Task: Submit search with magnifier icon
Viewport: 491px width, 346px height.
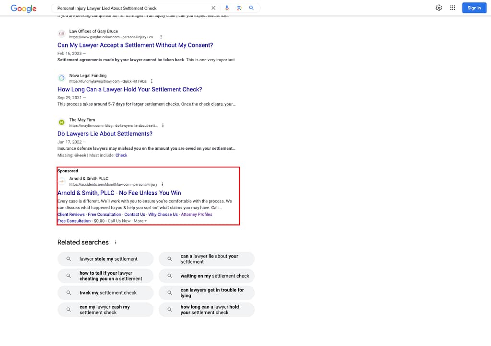Action: [251, 8]
